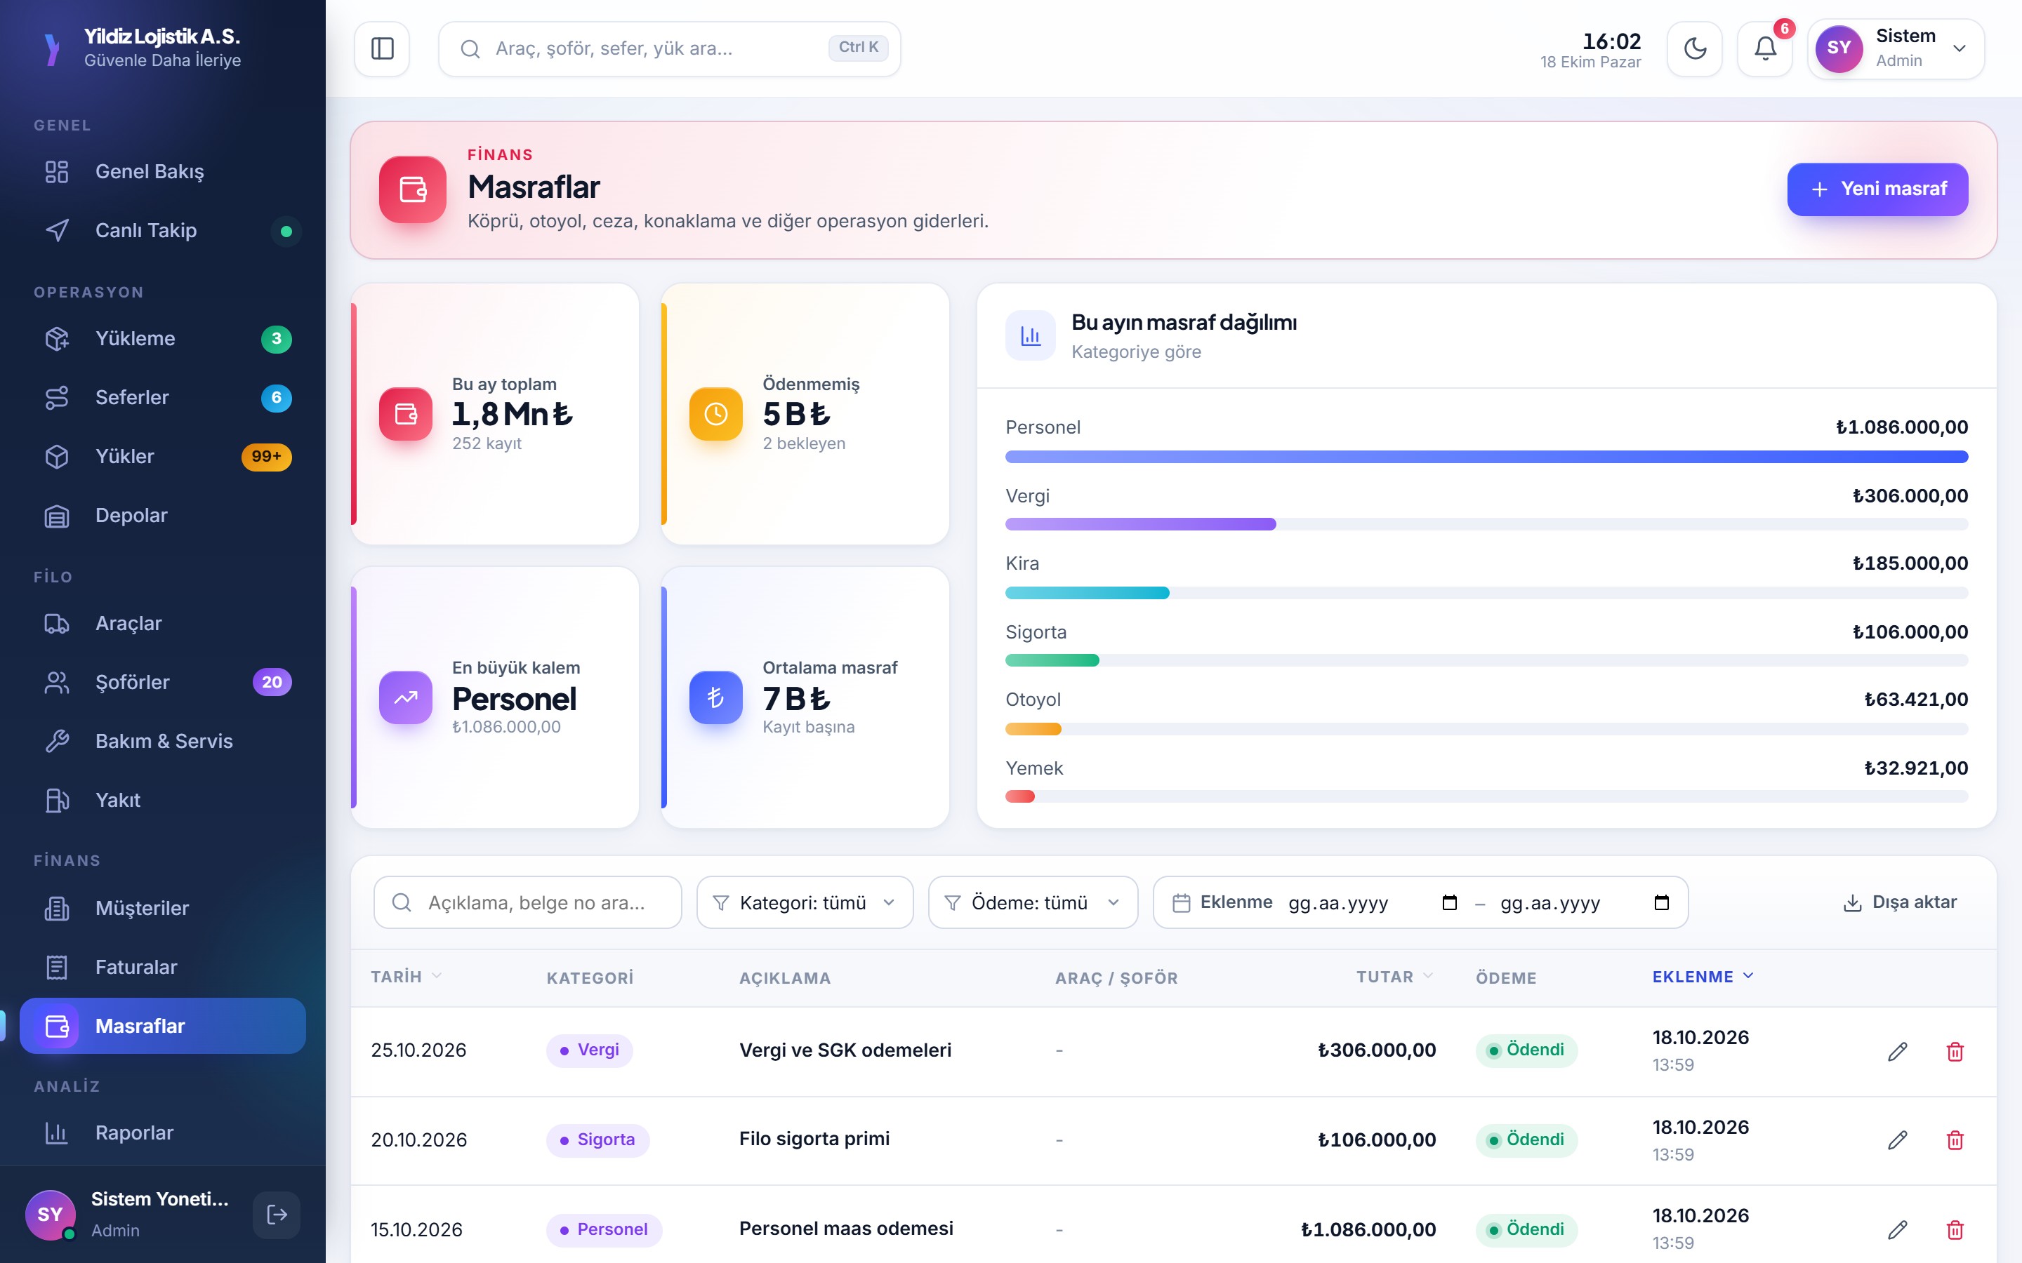Click the Yükler box icon
This screenshot has height=1263, width=2022.
pyautogui.click(x=57, y=456)
